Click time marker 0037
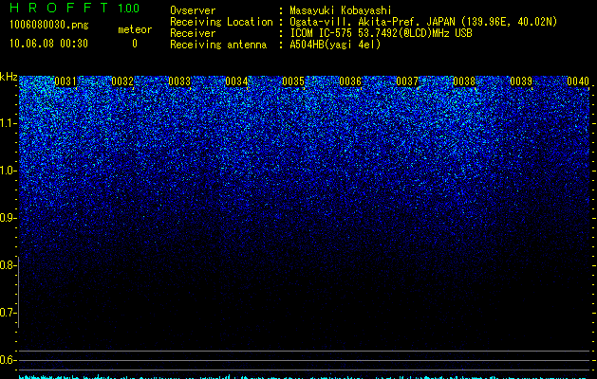Screen dimensions: 597x379 (407, 81)
